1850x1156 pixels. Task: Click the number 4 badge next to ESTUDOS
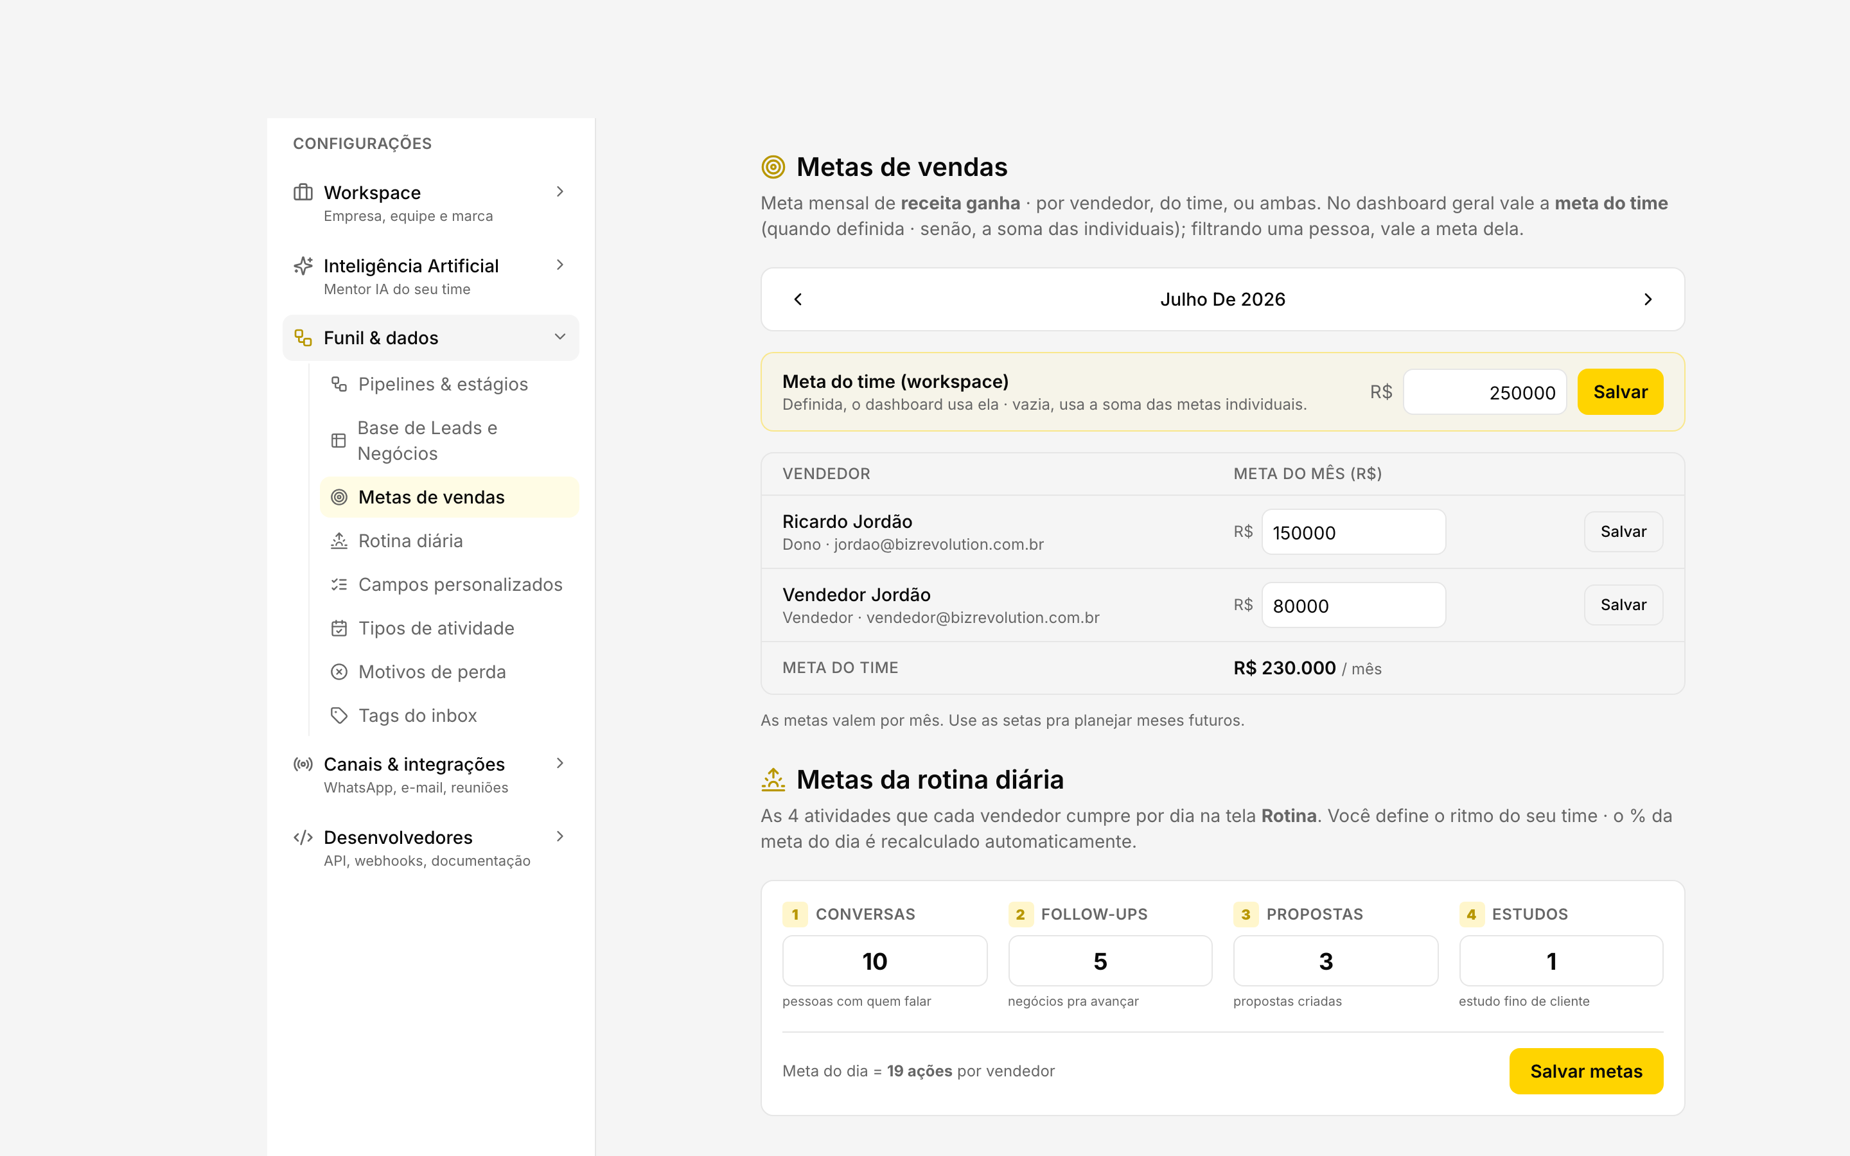coord(1472,915)
